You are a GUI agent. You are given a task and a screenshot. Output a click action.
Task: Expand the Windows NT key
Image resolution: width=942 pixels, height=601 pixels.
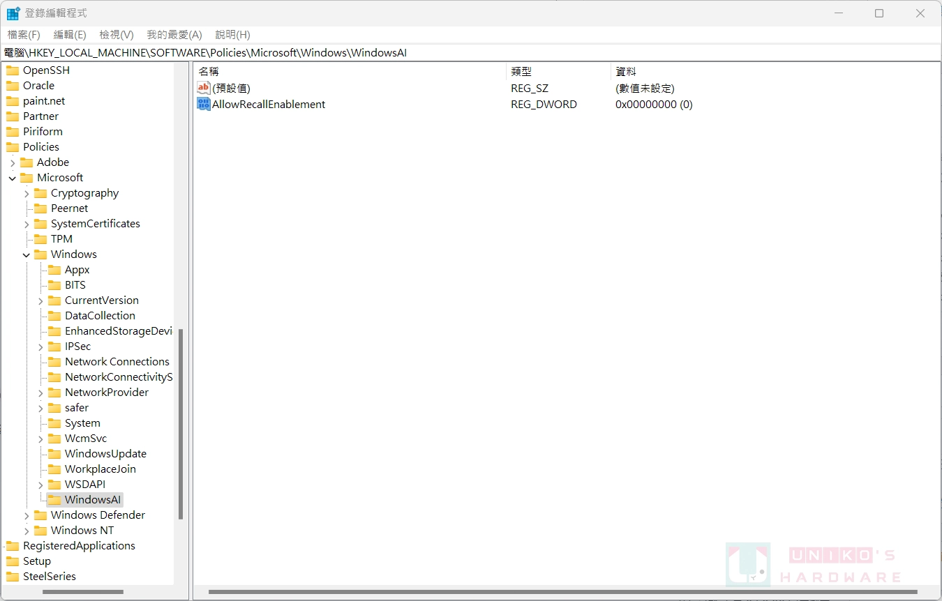tap(27, 531)
